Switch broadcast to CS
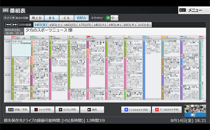This screenshot has height=130, width=210. click(66, 18)
